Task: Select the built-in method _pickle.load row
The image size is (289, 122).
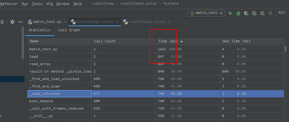Action: coord(156,71)
